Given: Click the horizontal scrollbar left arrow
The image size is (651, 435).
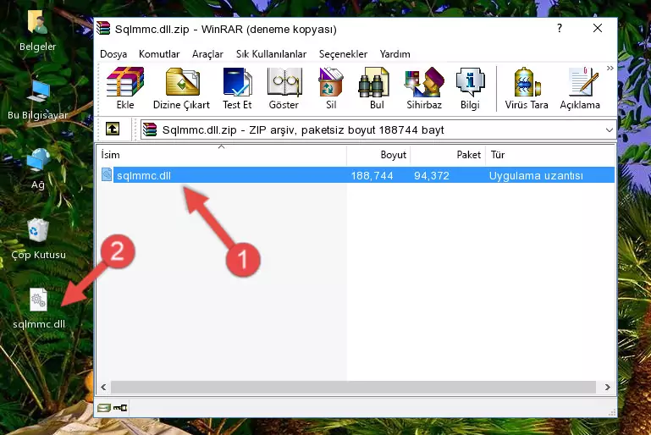Looking at the screenshot, I should pyautogui.click(x=103, y=387).
